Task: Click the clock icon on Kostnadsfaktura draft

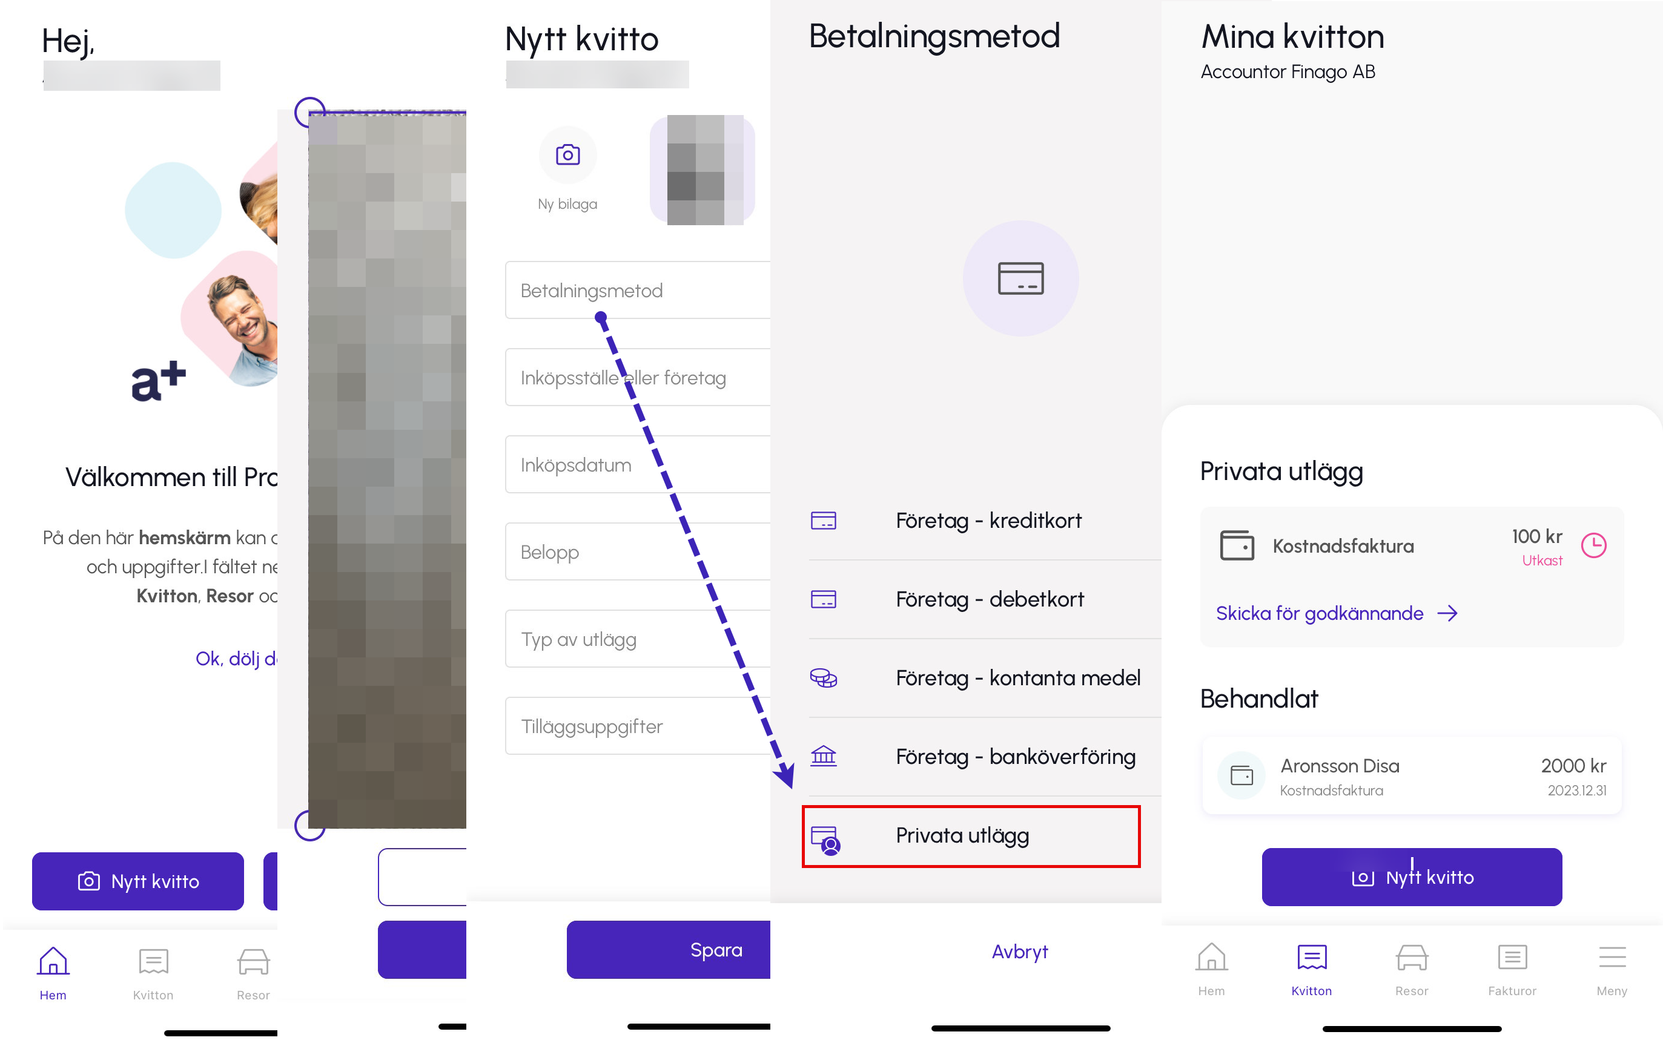Action: pyautogui.click(x=1594, y=546)
